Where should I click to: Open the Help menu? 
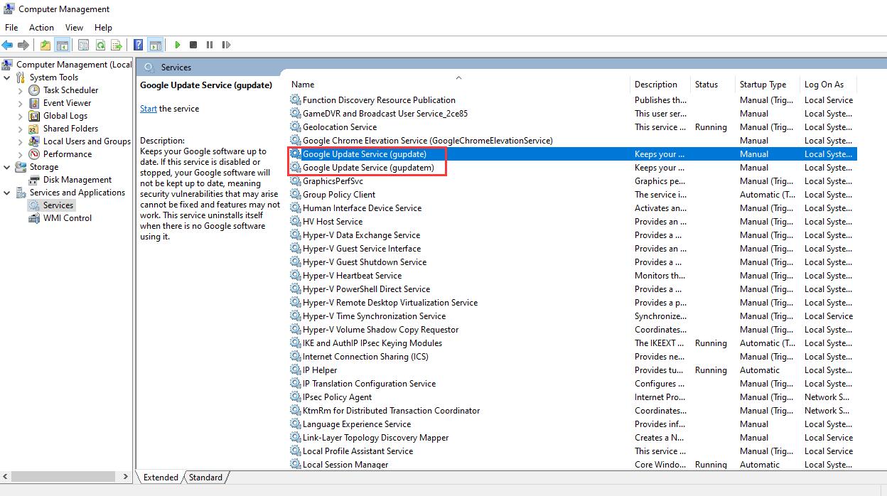(x=103, y=27)
